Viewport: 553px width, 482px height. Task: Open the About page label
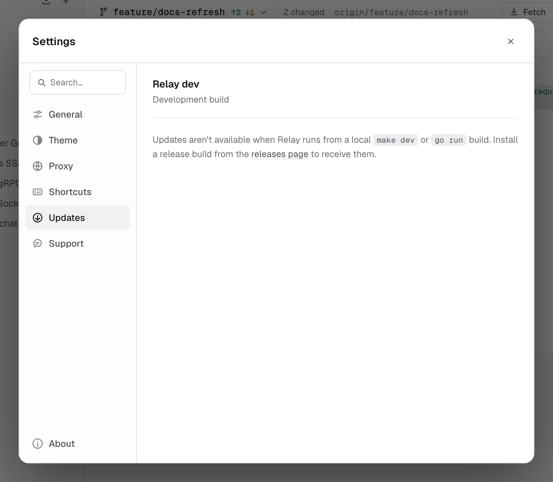62,444
